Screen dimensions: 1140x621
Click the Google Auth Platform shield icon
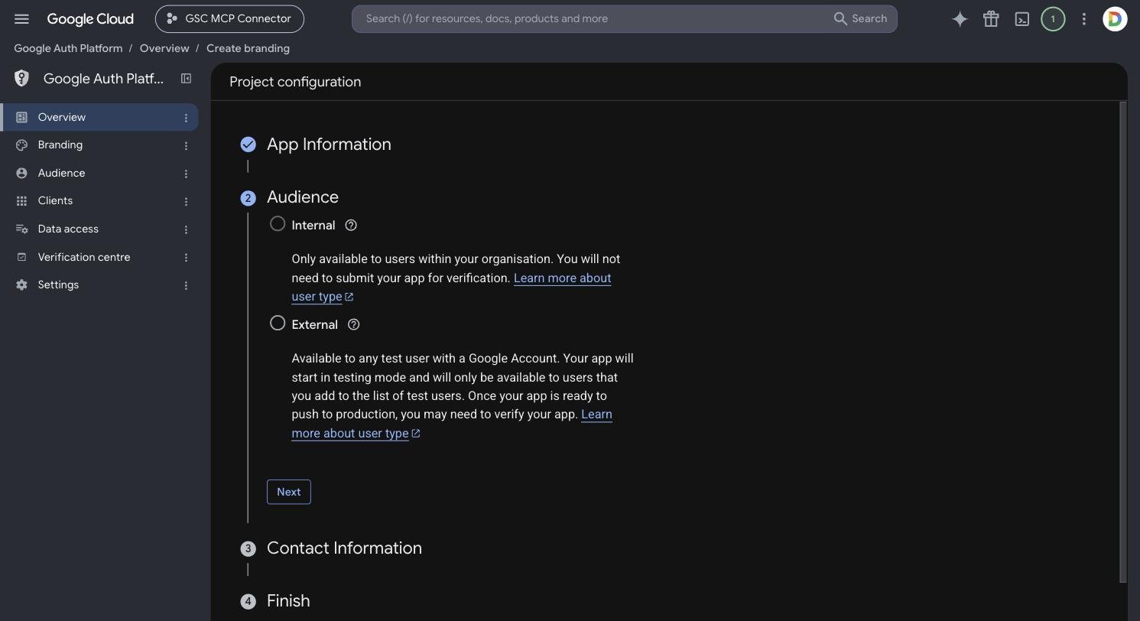[21, 78]
